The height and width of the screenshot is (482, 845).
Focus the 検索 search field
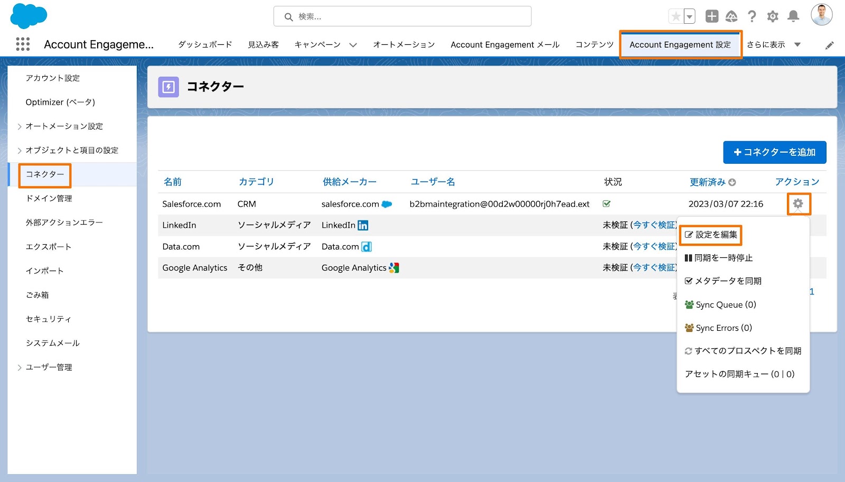coord(402,16)
